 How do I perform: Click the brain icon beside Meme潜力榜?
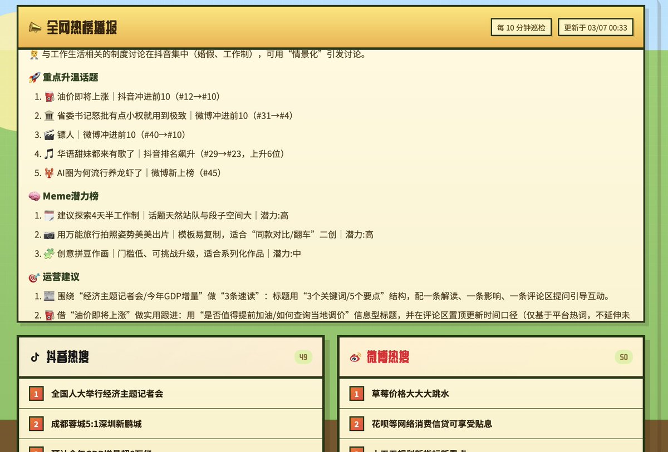point(35,196)
